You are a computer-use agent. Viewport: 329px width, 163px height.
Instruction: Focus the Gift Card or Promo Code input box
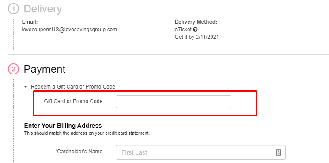(x=174, y=102)
